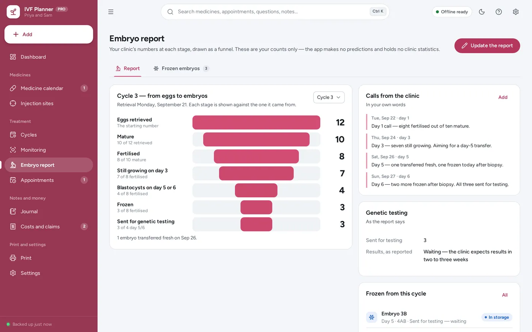Click the Backed up just now status

(29, 324)
